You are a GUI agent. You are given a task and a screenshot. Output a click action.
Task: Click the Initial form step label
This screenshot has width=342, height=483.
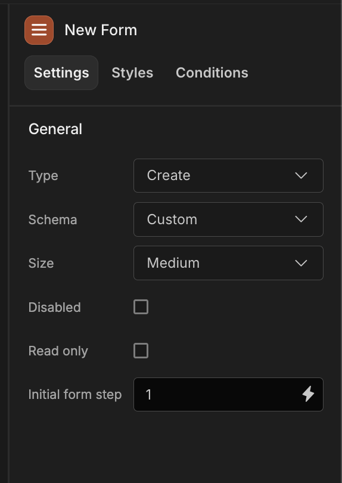[75, 395]
